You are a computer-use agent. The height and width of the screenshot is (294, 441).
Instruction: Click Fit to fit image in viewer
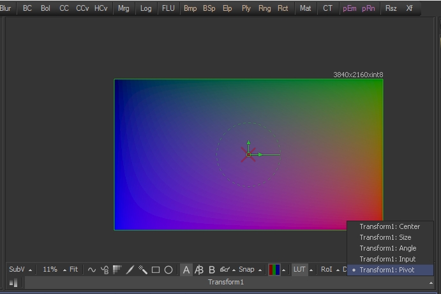coord(73,269)
